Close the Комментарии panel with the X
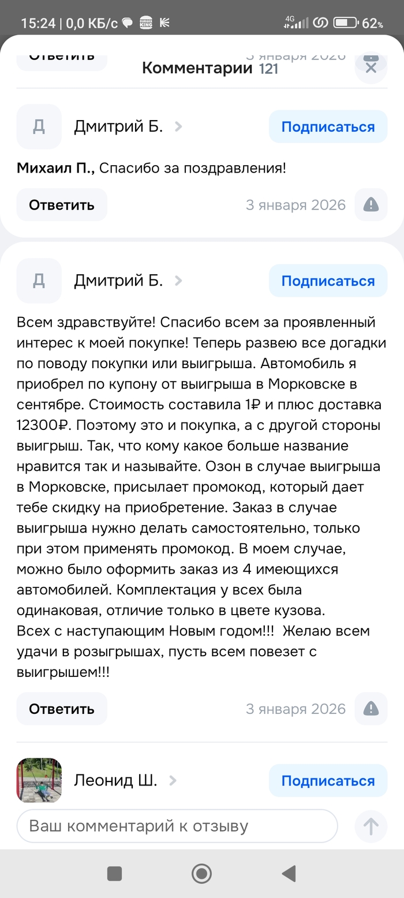 click(x=371, y=68)
